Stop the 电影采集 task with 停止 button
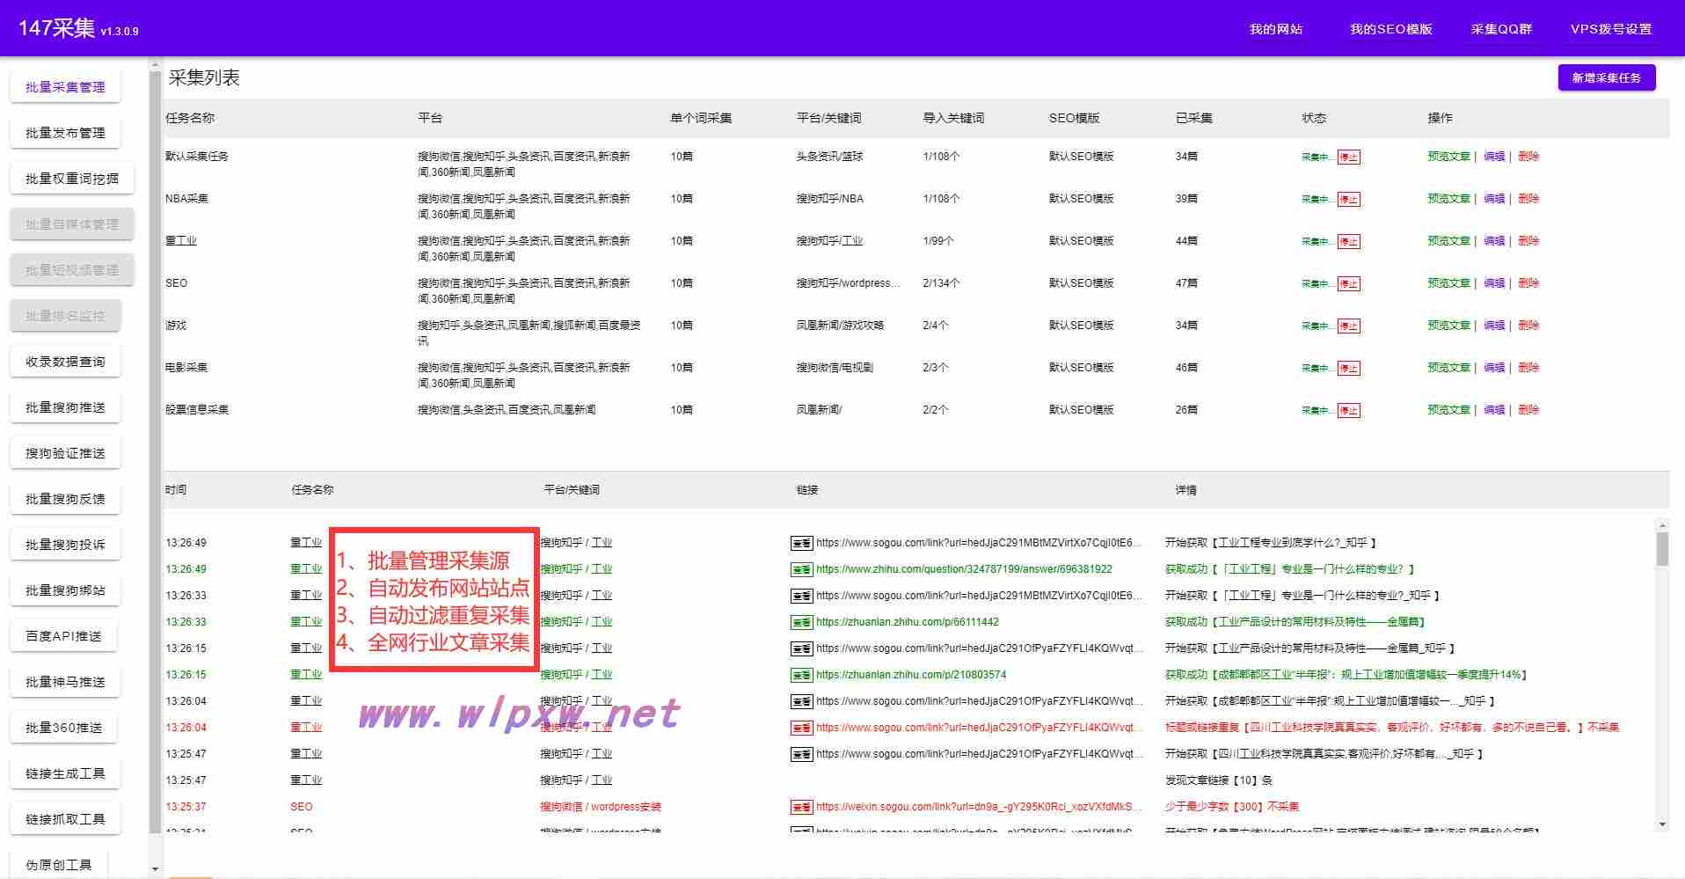Image resolution: width=1685 pixels, height=879 pixels. (x=1349, y=369)
